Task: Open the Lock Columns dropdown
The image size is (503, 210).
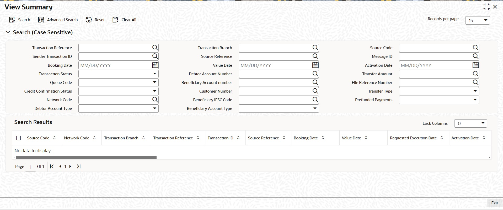Action: (470, 123)
